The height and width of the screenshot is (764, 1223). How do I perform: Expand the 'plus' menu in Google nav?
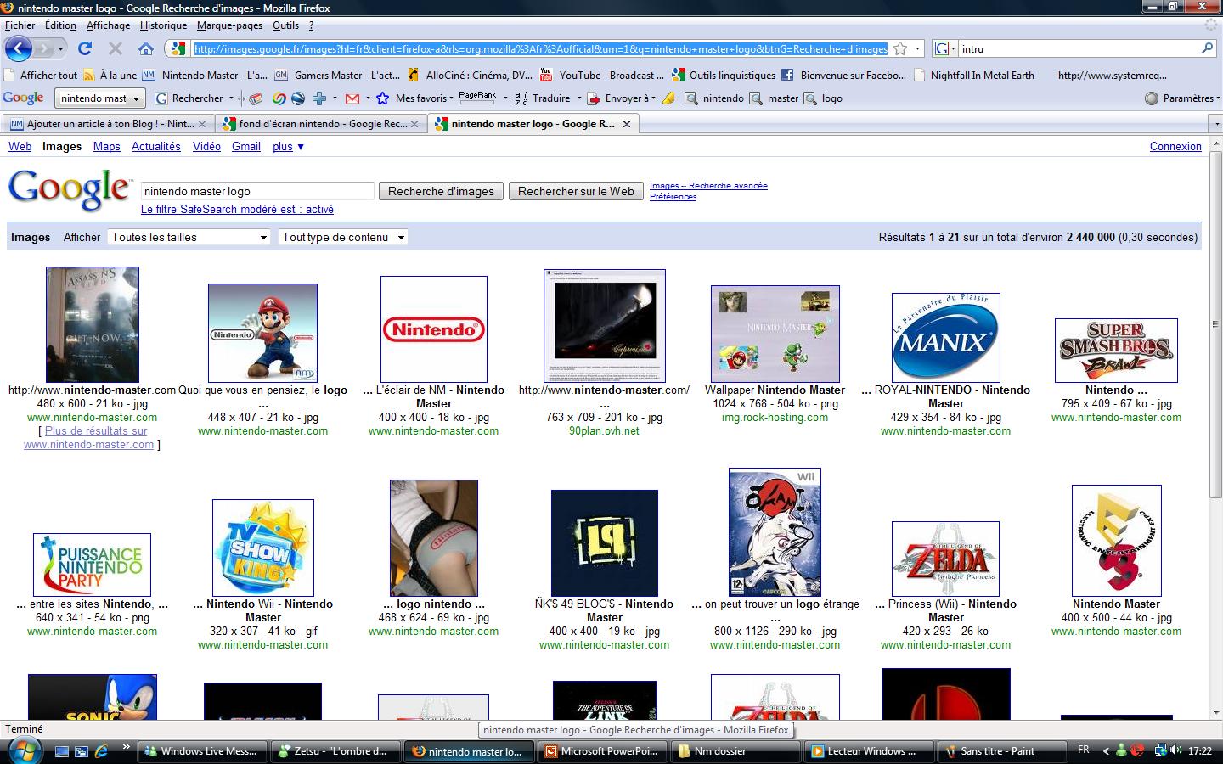(x=288, y=146)
